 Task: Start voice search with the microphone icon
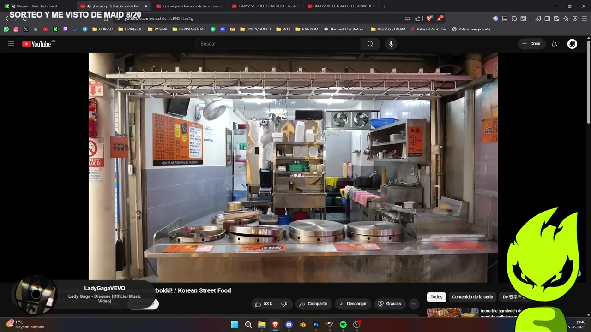click(391, 44)
